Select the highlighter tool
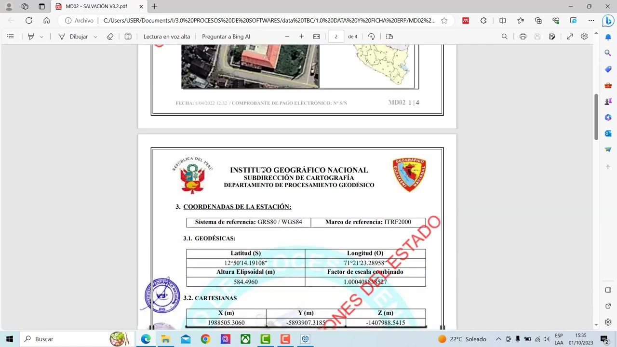 tap(31, 37)
